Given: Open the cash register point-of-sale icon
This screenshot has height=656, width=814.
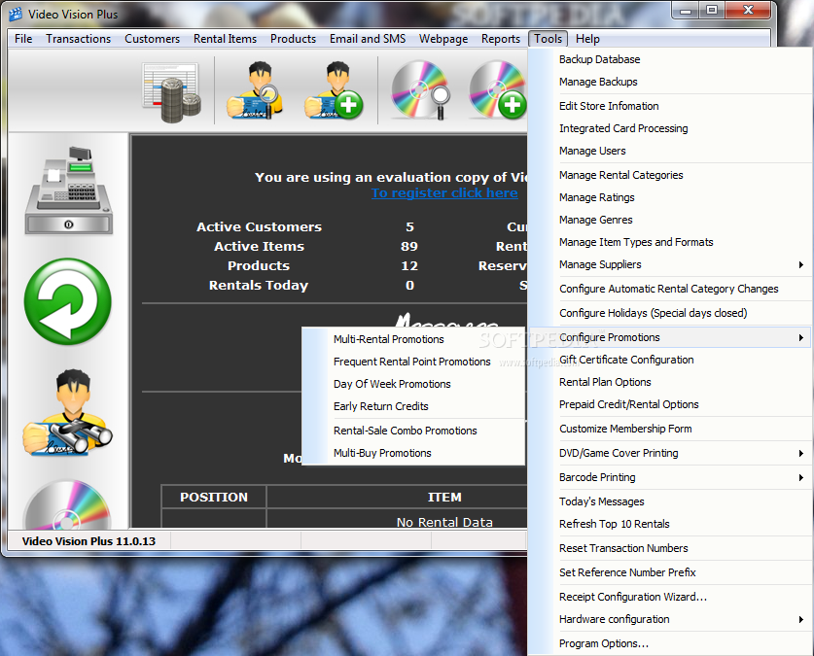Looking at the screenshot, I should (x=68, y=190).
